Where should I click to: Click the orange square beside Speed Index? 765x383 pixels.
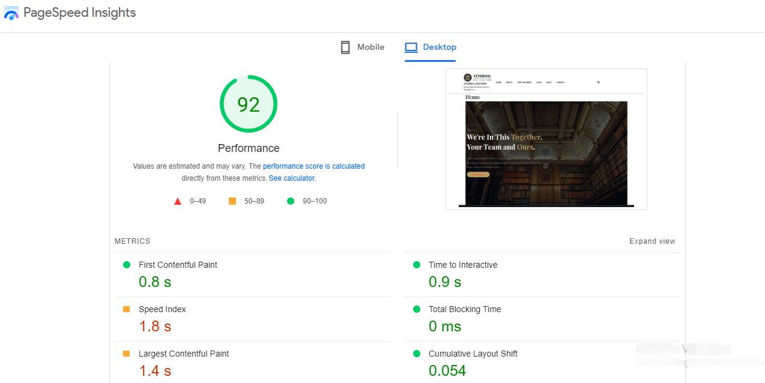click(x=127, y=309)
